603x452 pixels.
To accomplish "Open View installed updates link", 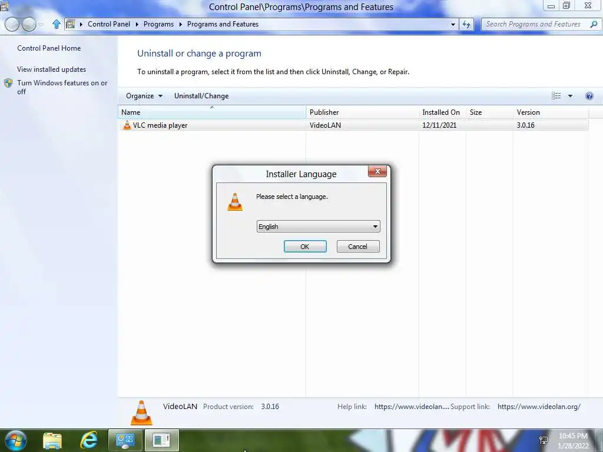I will pos(52,69).
